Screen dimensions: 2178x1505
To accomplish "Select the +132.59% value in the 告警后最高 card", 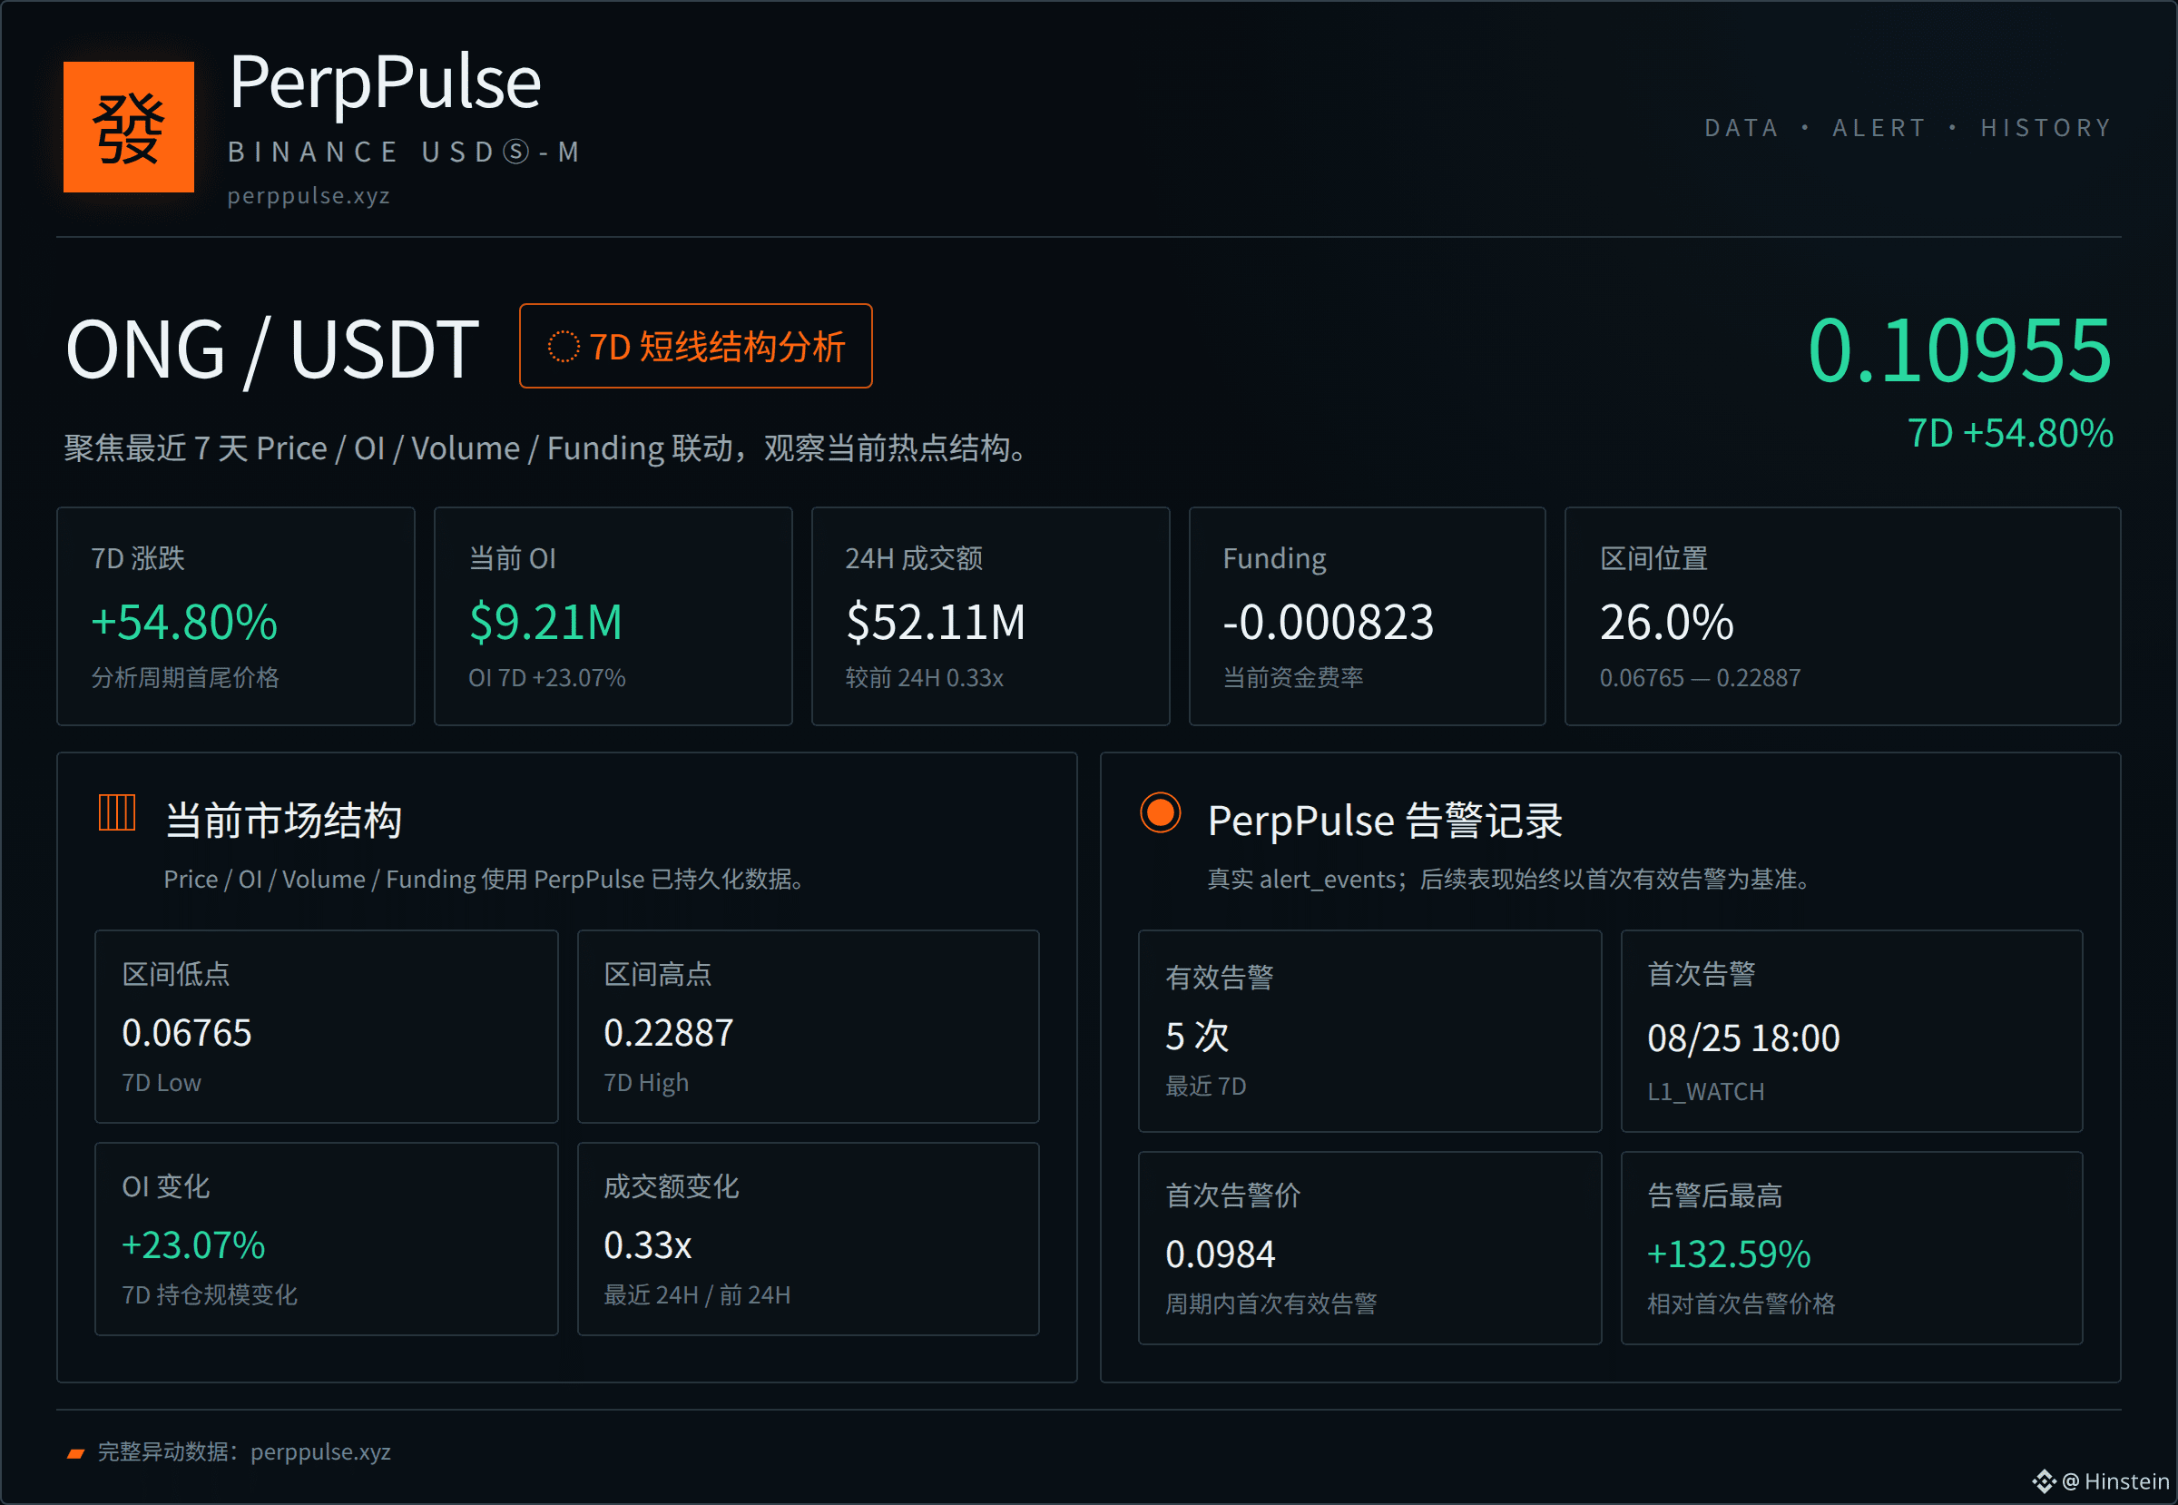I will point(1728,1254).
